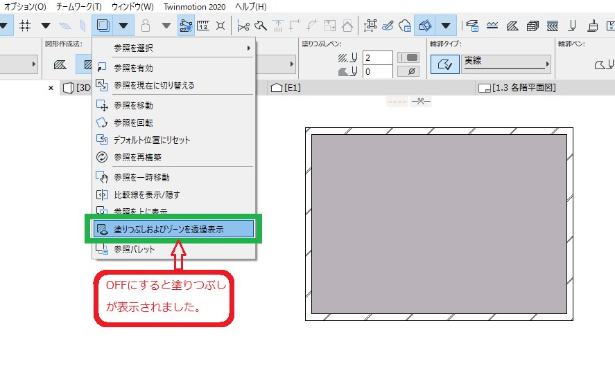Choose デフォルト位置にリセット

click(x=174, y=140)
